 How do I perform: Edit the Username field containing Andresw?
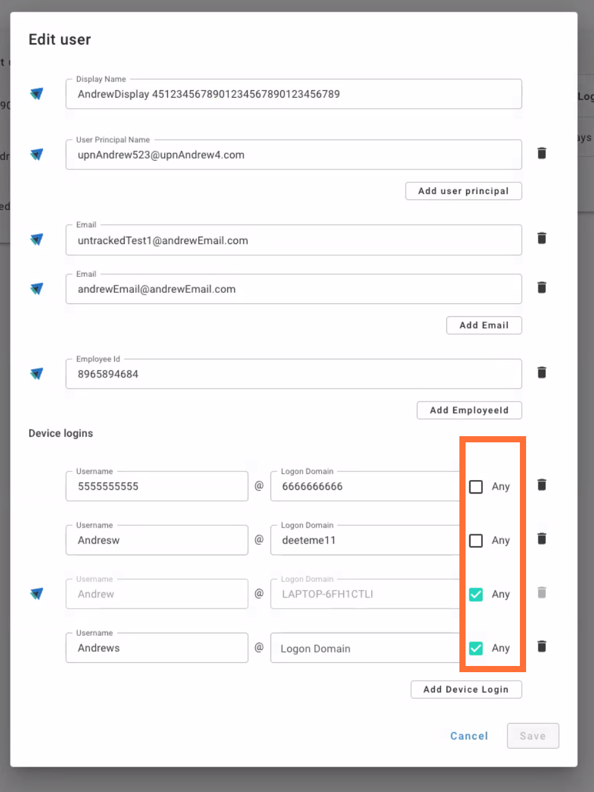click(157, 540)
